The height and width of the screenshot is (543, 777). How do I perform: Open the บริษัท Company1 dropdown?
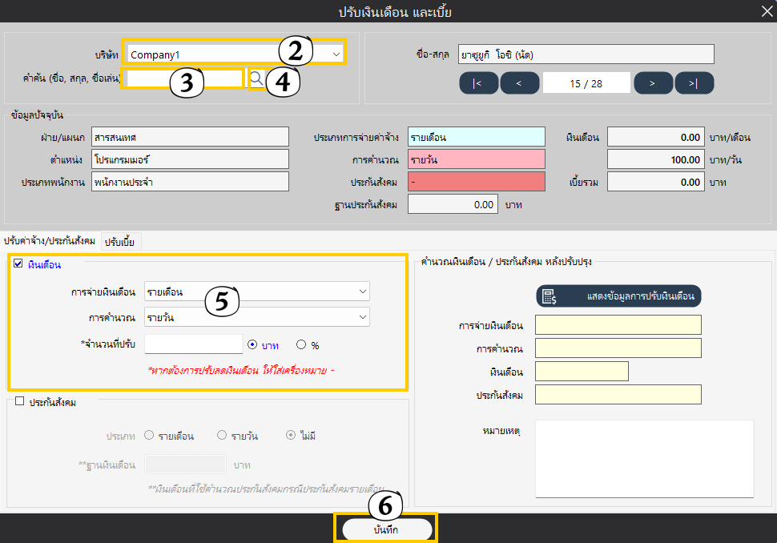click(x=336, y=54)
